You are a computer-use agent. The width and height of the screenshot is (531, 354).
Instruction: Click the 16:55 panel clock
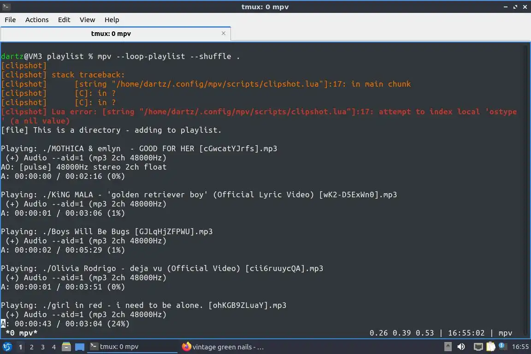[520, 347]
